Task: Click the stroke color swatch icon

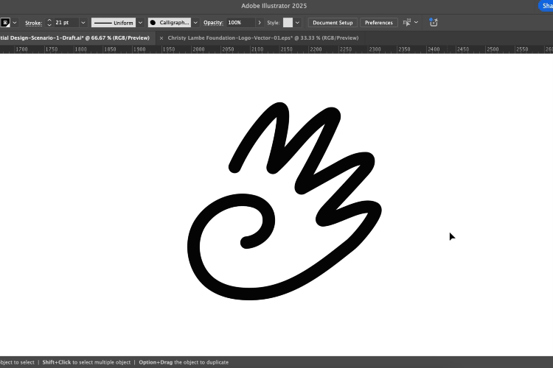Action: [x=4, y=23]
